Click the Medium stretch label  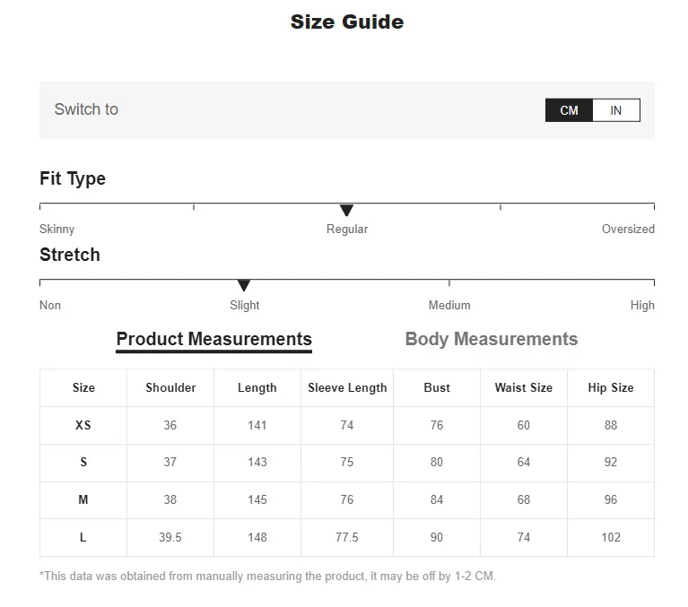449,306
